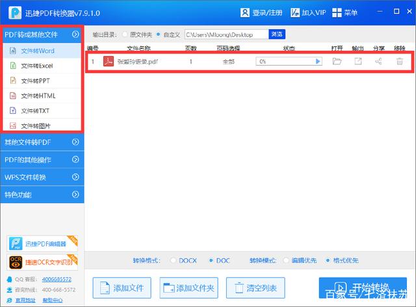Screen dimensions: 416x307
Task: Click the 全部 page selection cell
Action: [228, 62]
